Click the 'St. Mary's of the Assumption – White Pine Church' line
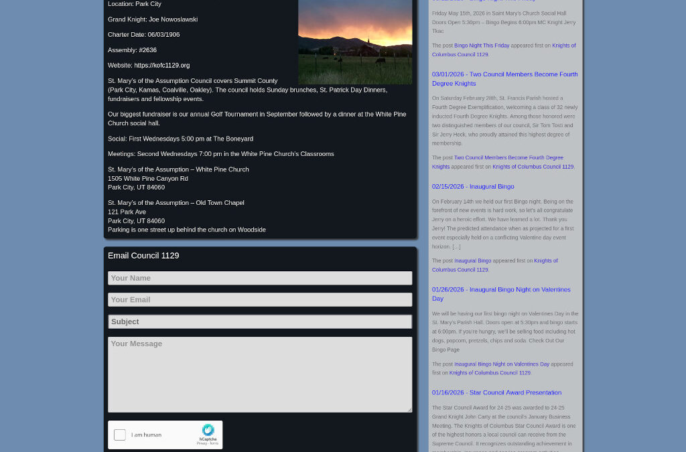 coord(178,169)
